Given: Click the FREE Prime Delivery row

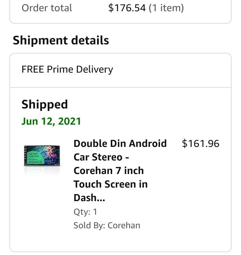Looking at the screenshot, I should 67,69.
